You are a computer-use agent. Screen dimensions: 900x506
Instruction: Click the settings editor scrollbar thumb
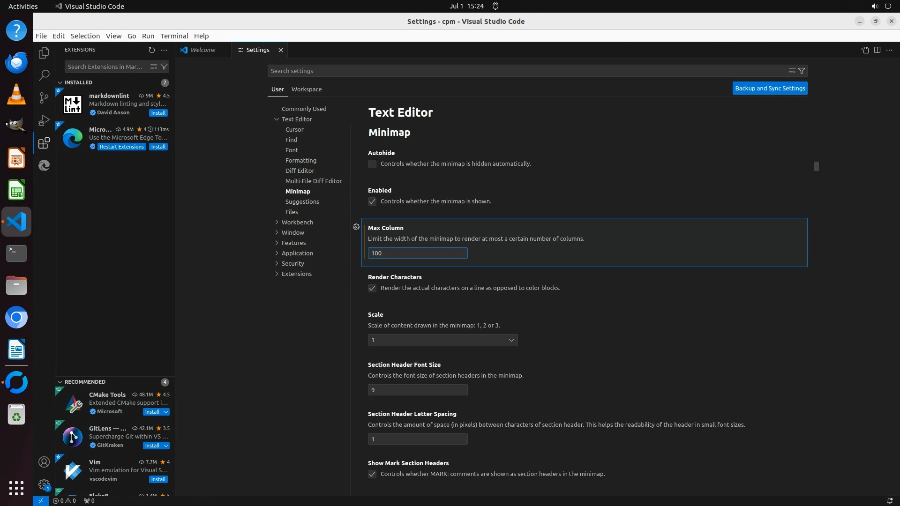point(816,166)
